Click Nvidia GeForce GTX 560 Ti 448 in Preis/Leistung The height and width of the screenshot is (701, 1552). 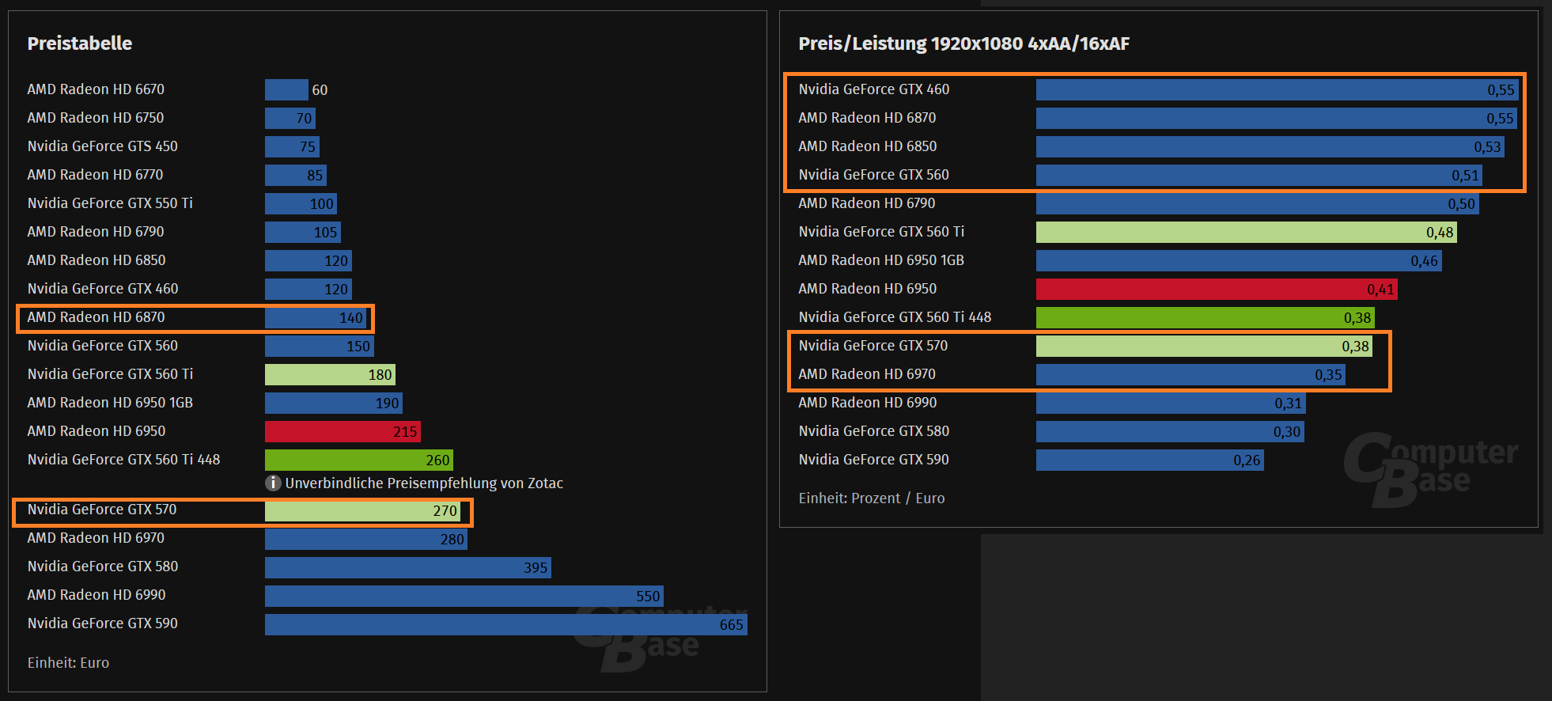(895, 317)
